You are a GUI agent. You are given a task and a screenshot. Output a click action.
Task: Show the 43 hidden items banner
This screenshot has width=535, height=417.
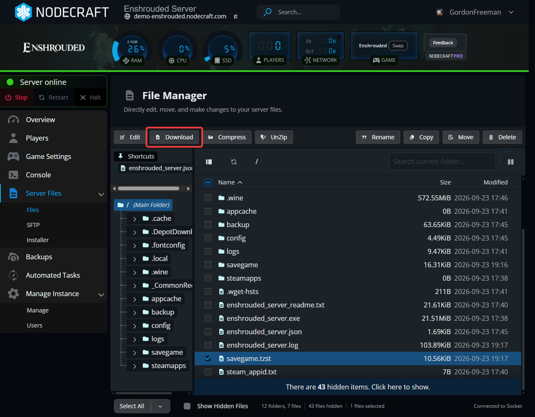[357, 387]
